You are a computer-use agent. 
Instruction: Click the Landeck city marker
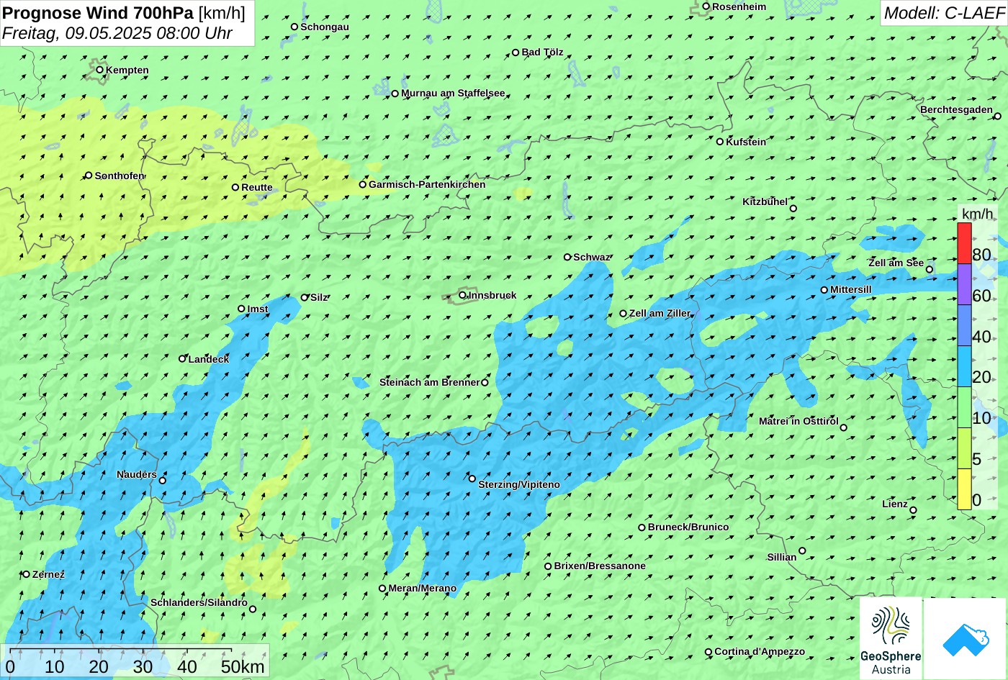(182, 358)
